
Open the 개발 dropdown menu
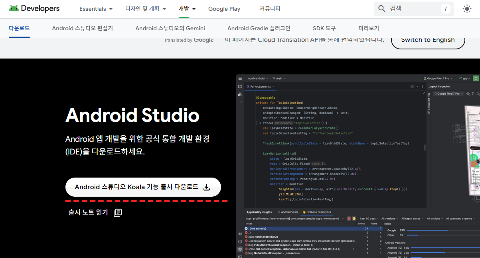187,9
